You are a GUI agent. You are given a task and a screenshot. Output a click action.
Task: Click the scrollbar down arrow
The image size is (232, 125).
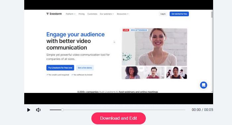pos(212,92)
